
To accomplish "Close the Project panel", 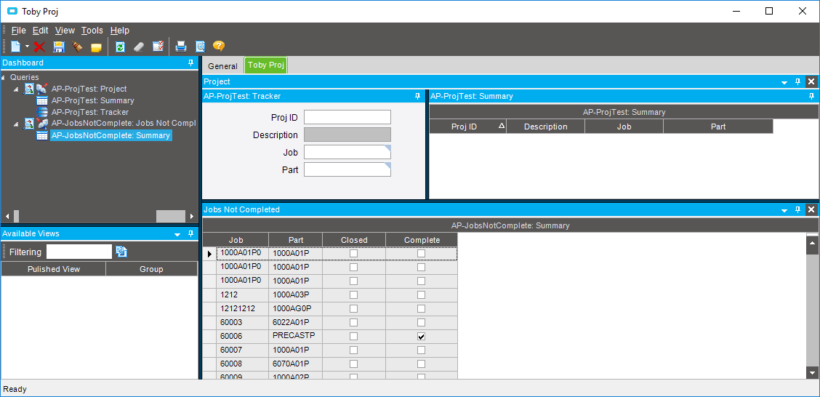I will (811, 81).
